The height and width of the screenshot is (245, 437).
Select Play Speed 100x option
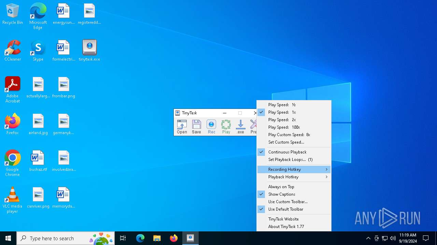point(294,127)
